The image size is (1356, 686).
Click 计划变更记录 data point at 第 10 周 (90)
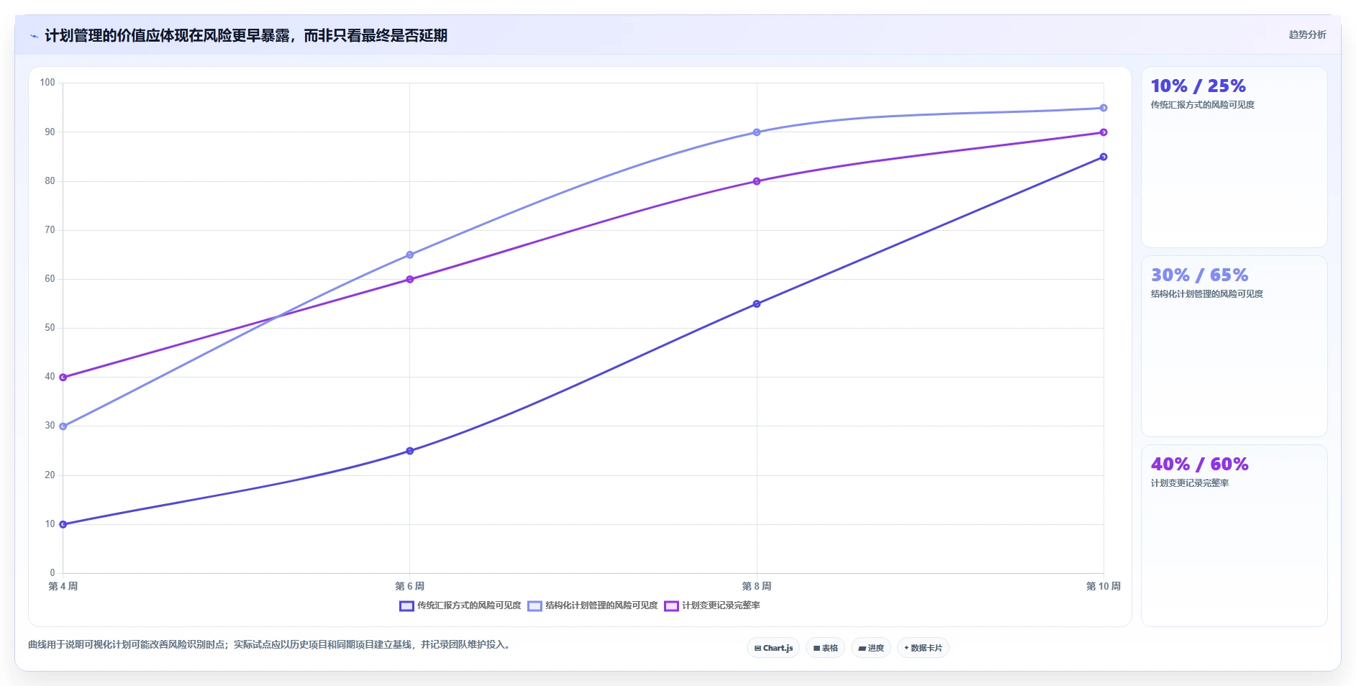pyautogui.click(x=1104, y=132)
